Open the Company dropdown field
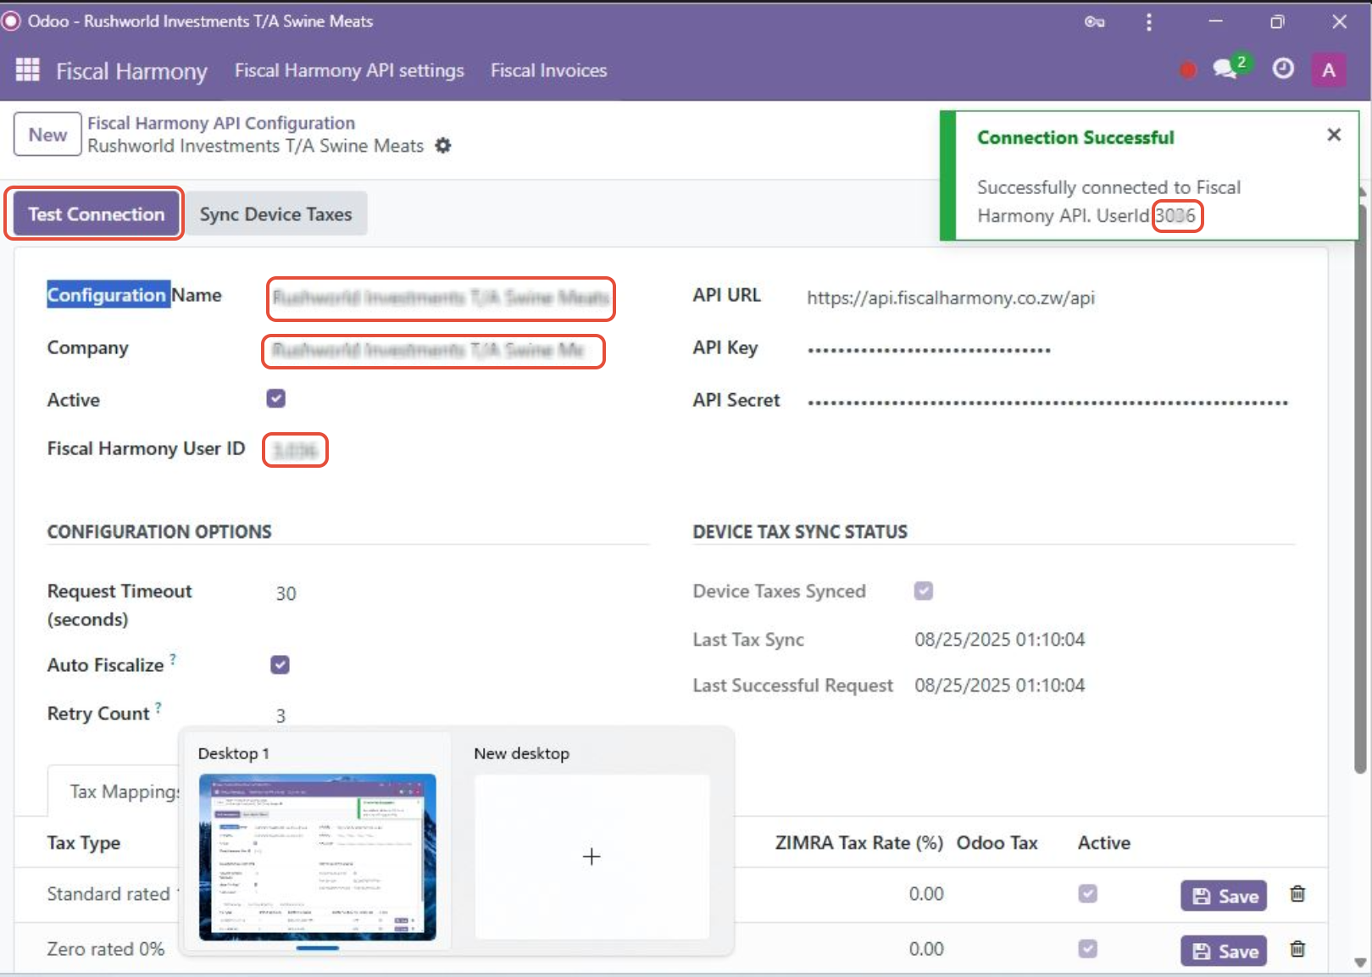Screen dimensions: 1372x977 coord(433,351)
